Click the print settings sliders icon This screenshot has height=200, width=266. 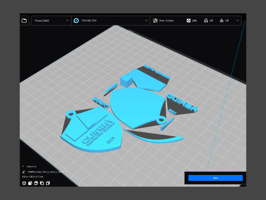pos(155,21)
